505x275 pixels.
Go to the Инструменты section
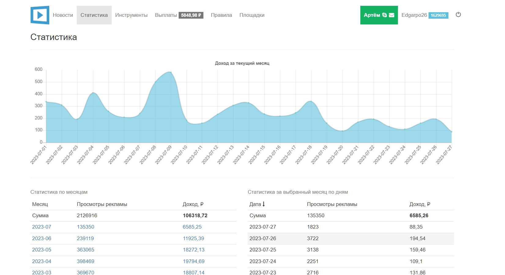click(x=131, y=15)
